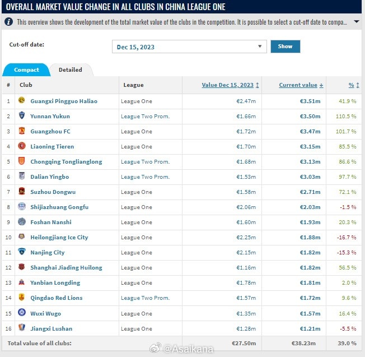365x357 pixels.
Task: Click the Dalian Yingbo club crest
Action: point(21,177)
